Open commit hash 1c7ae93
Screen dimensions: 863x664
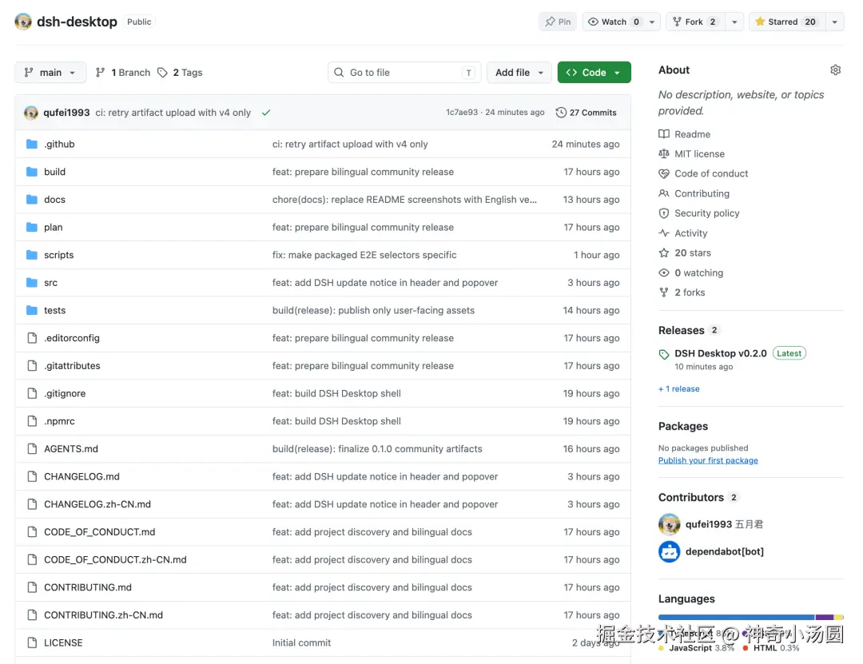coord(462,113)
